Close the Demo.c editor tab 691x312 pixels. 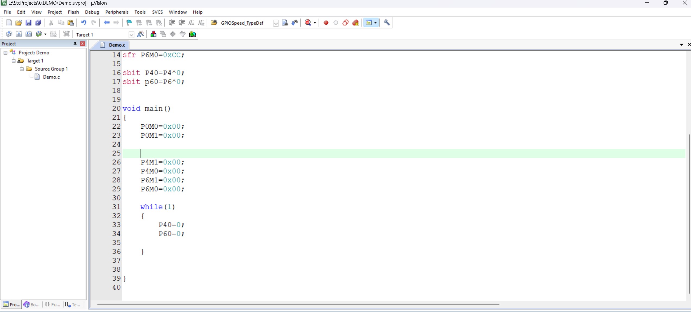[x=689, y=44]
